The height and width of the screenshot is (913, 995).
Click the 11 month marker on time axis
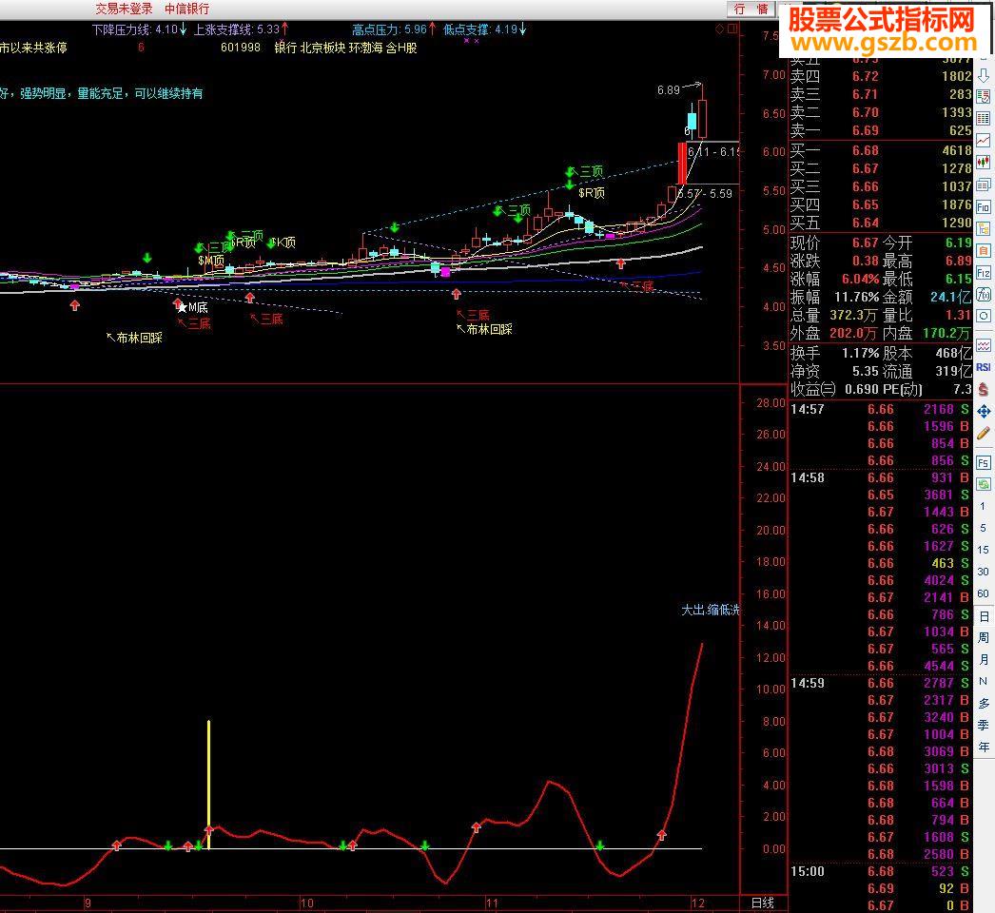(493, 903)
